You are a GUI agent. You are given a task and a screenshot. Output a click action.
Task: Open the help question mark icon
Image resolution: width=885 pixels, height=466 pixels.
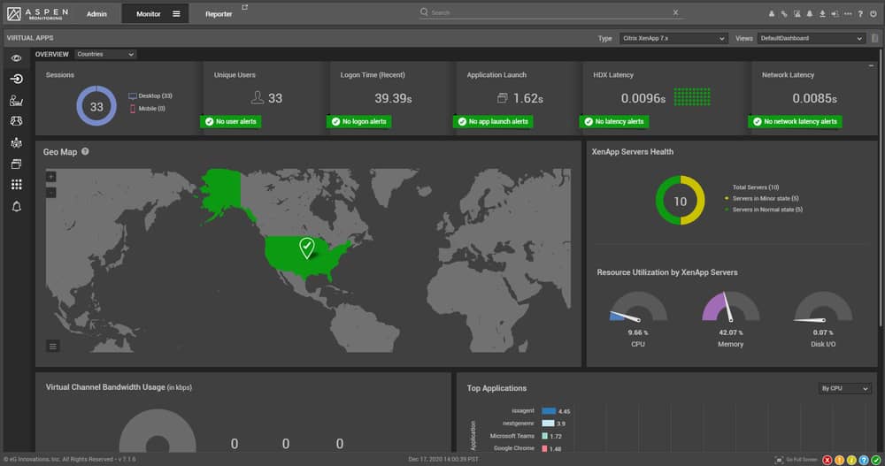(x=860, y=13)
